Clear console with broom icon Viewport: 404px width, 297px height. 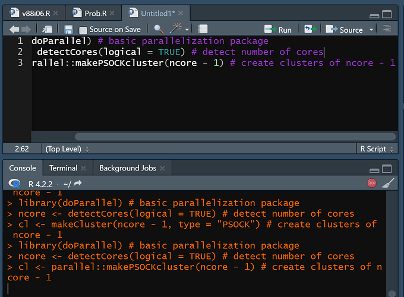pyautogui.click(x=388, y=183)
